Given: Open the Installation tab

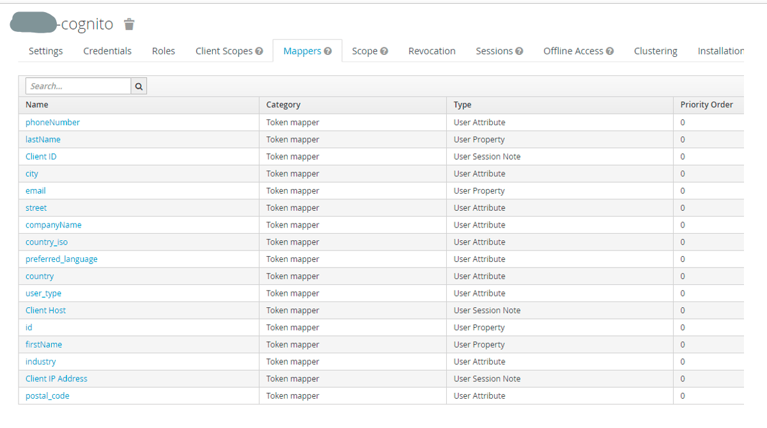Looking at the screenshot, I should (721, 50).
